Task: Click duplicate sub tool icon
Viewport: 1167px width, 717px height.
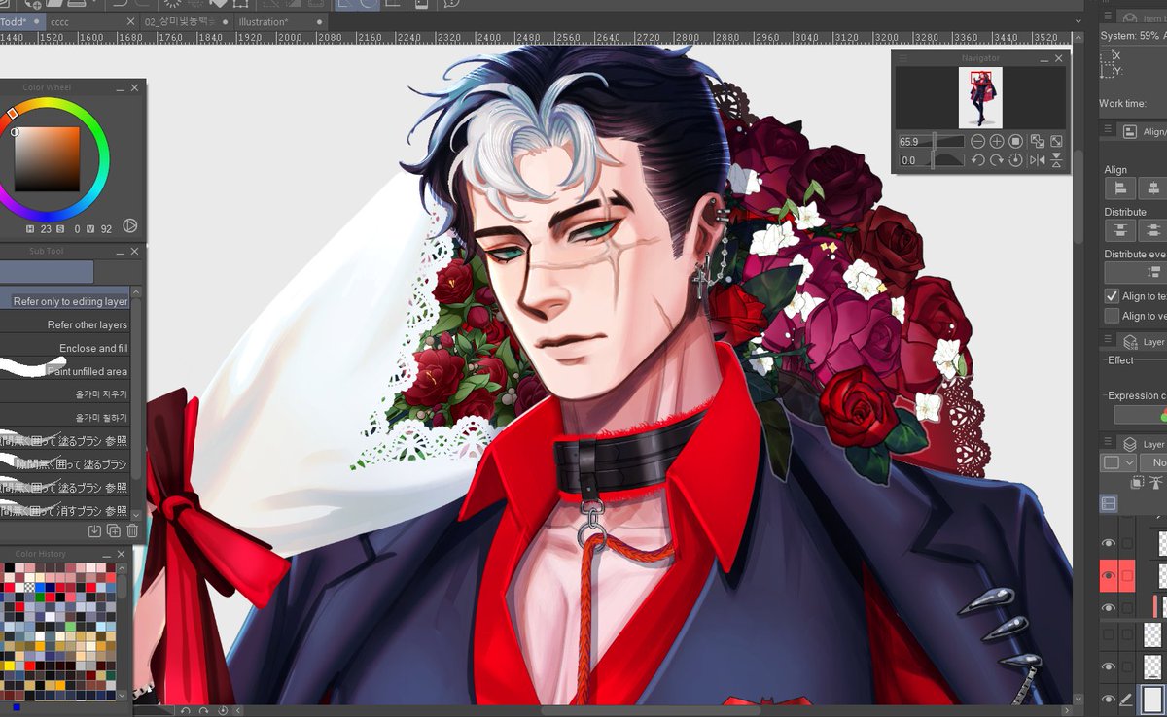Action: tap(114, 530)
